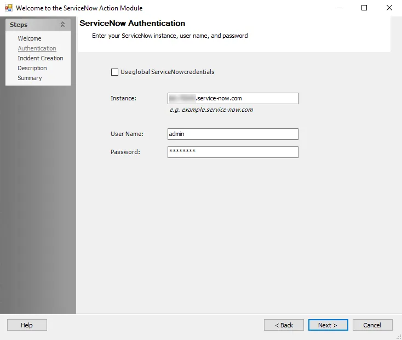This screenshot has height=340, width=402.
Task: Click the Instance: label
Action: [x=123, y=98]
